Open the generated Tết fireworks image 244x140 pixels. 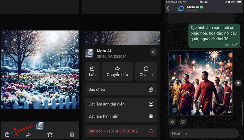pyautogui.click(x=200, y=83)
